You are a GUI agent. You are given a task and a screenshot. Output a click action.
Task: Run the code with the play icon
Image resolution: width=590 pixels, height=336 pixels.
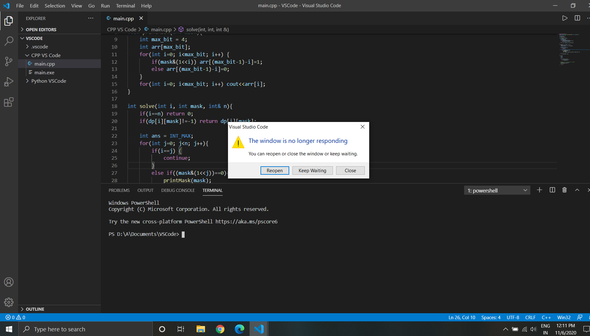565,18
